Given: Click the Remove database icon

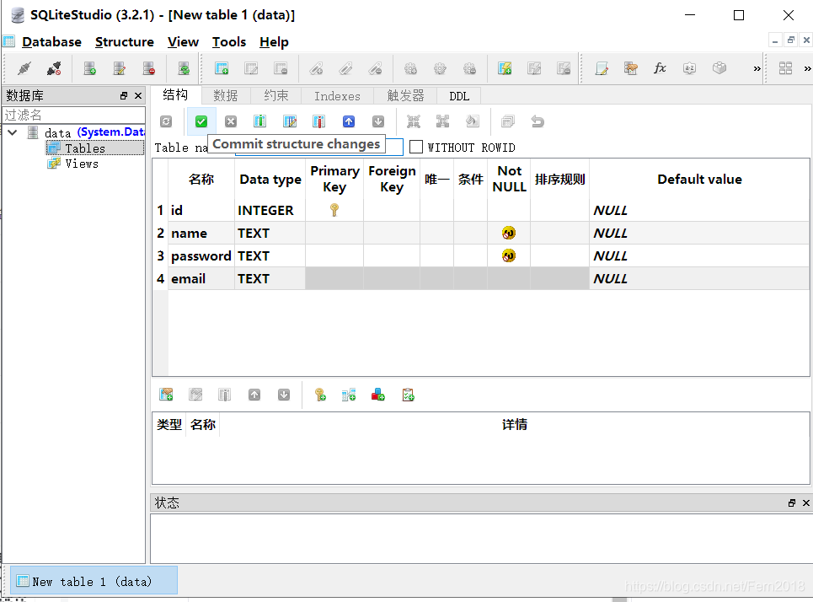Looking at the screenshot, I should [x=149, y=68].
